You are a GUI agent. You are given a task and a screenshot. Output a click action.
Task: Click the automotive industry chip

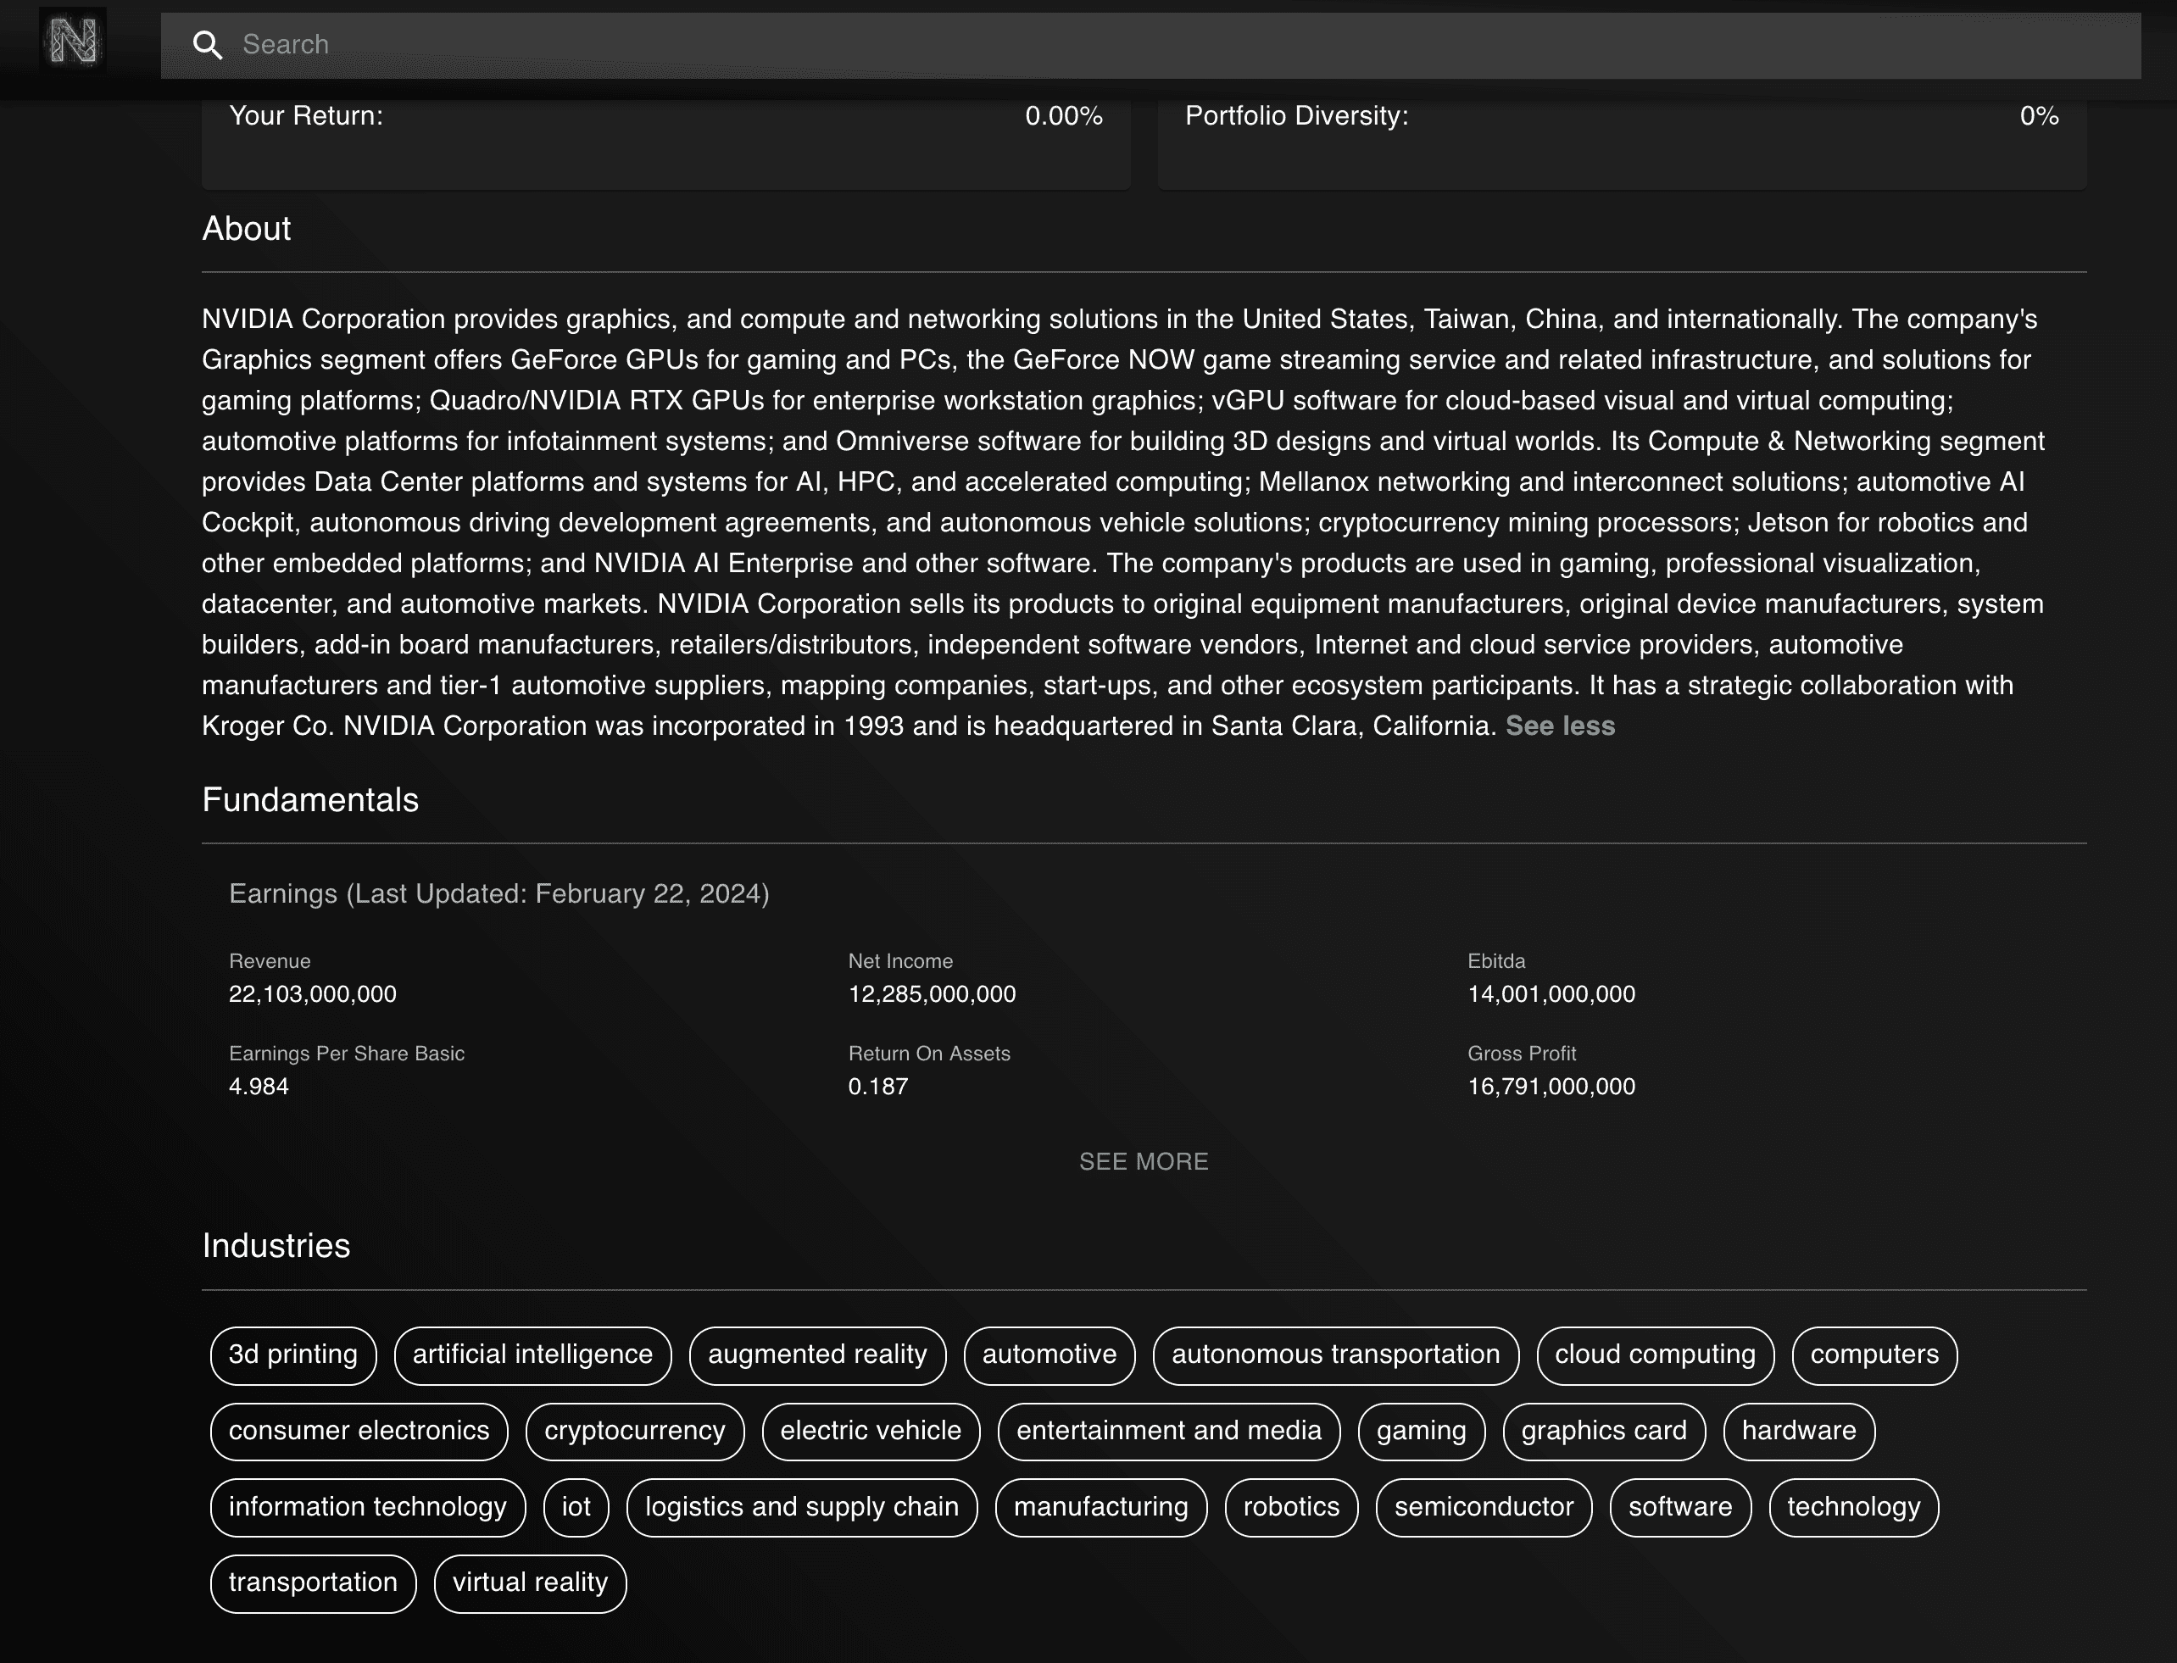point(1049,1354)
